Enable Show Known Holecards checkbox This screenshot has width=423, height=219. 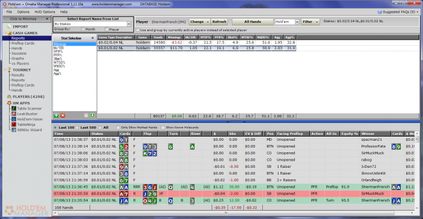click(163, 128)
